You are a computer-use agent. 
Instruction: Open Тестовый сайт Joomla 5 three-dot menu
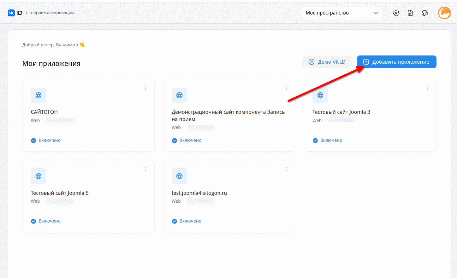(x=145, y=169)
